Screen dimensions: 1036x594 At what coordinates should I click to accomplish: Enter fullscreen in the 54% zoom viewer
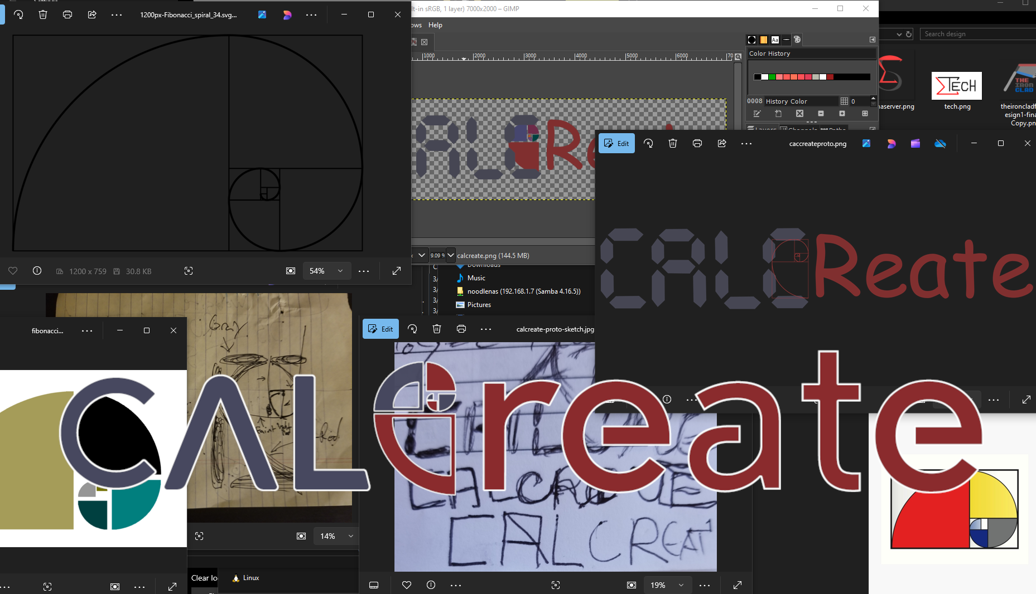[x=397, y=271]
